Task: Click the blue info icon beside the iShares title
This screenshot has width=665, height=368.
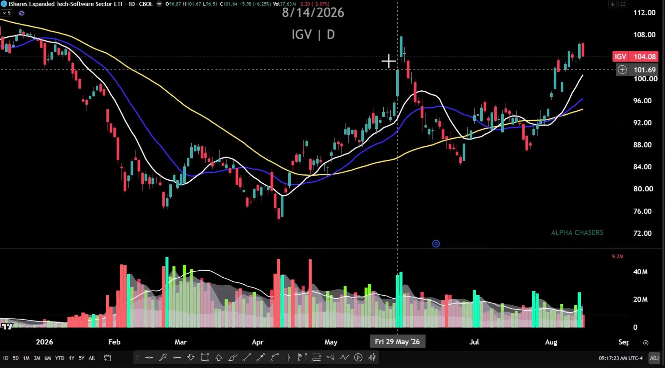Action: pyautogui.click(x=4, y=4)
